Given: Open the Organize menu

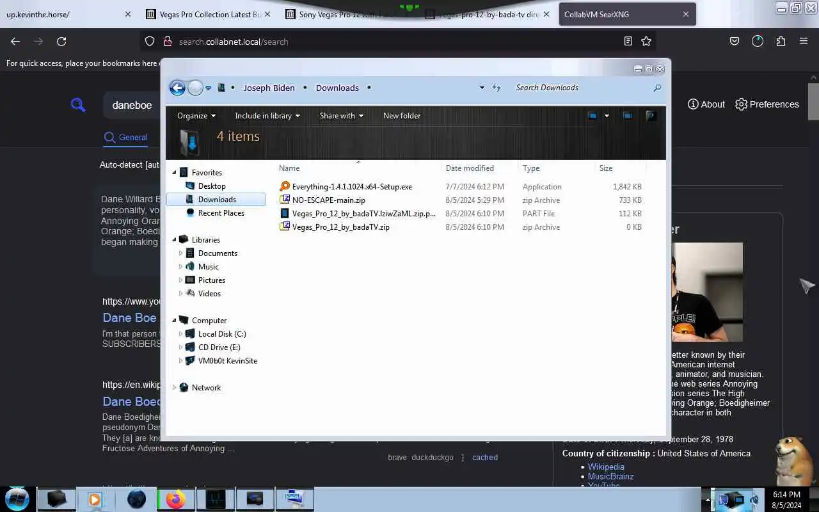Looking at the screenshot, I should [x=196, y=116].
